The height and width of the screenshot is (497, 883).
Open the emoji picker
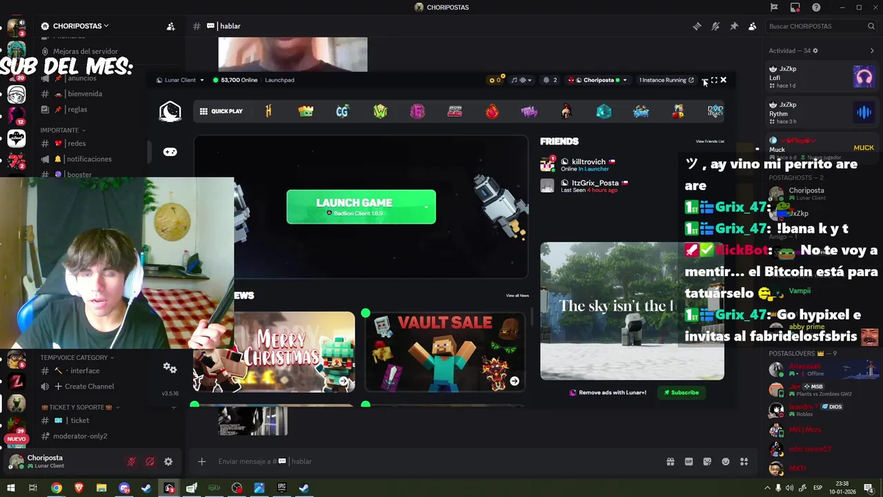tap(726, 462)
